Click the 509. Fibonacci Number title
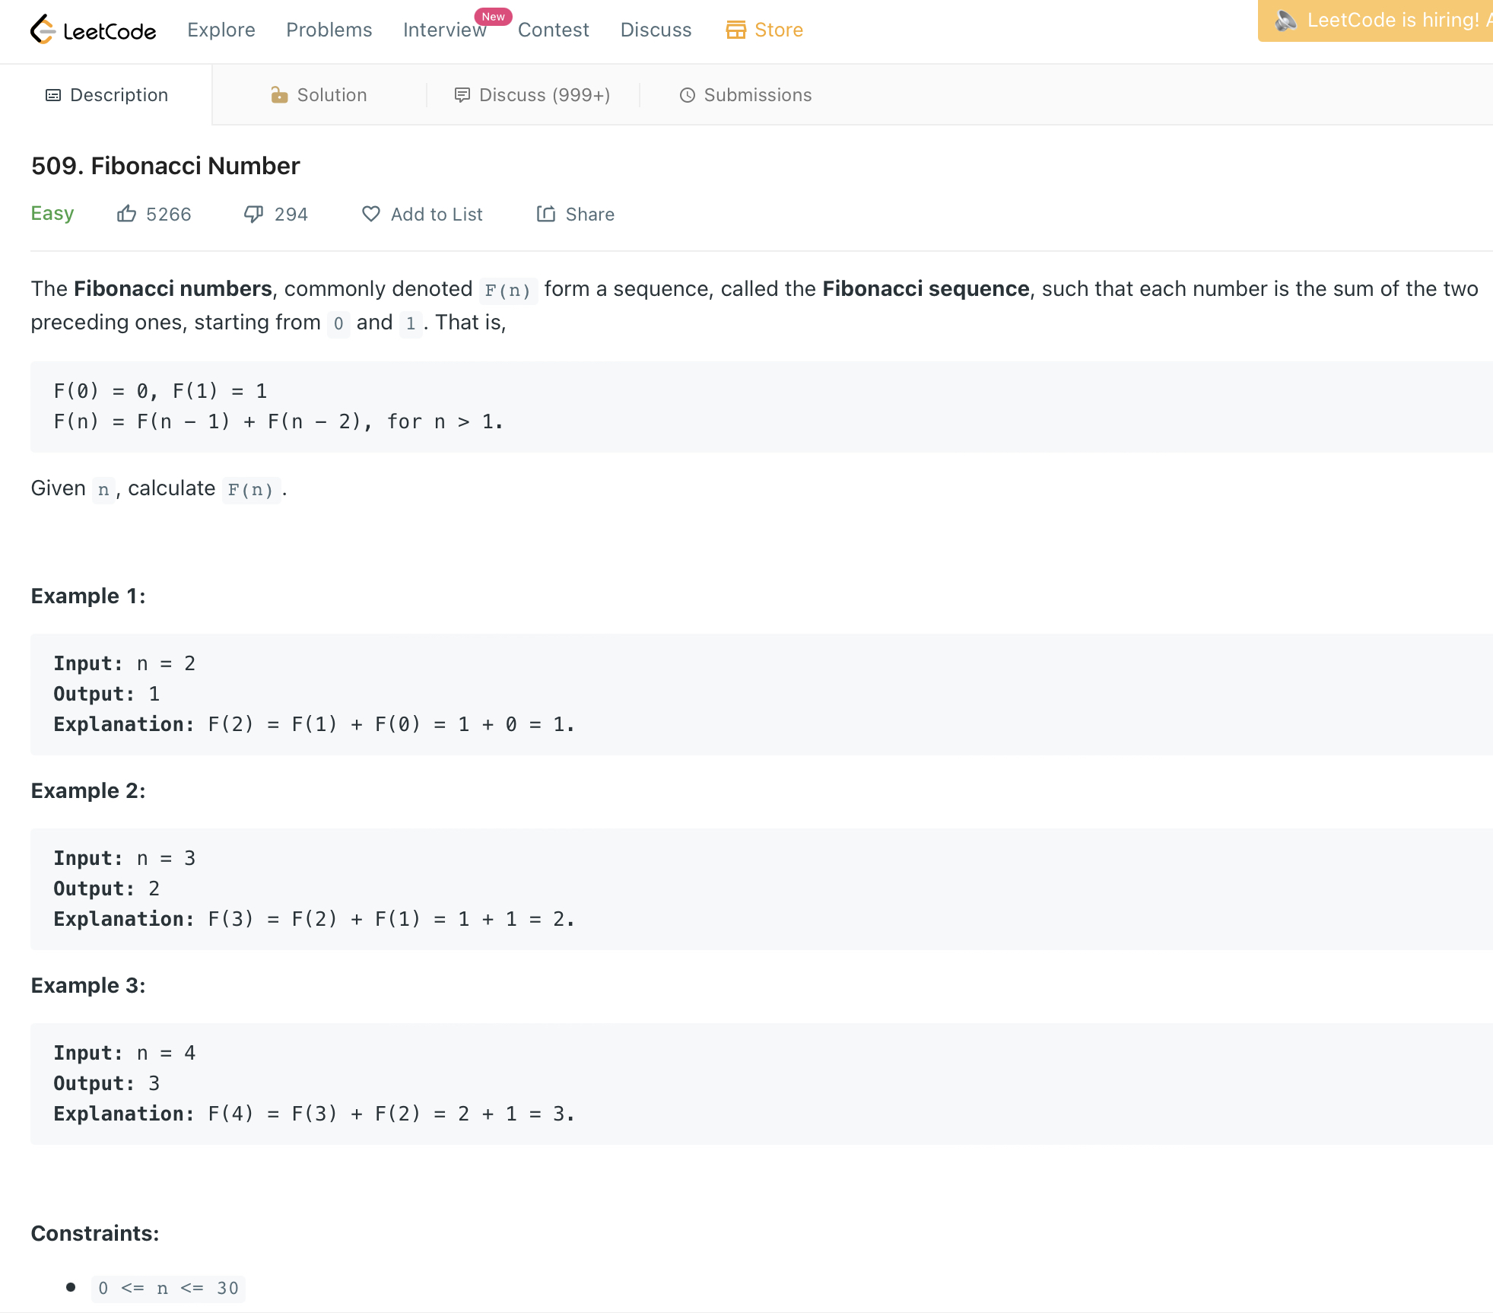This screenshot has height=1313, width=1493. tap(165, 166)
